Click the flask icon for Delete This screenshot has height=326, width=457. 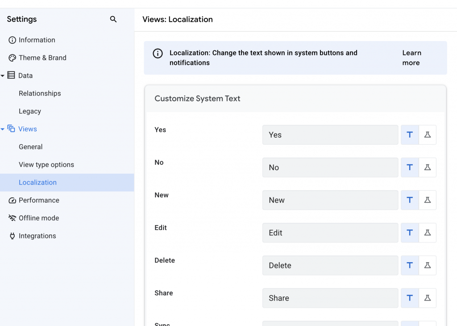tap(428, 265)
